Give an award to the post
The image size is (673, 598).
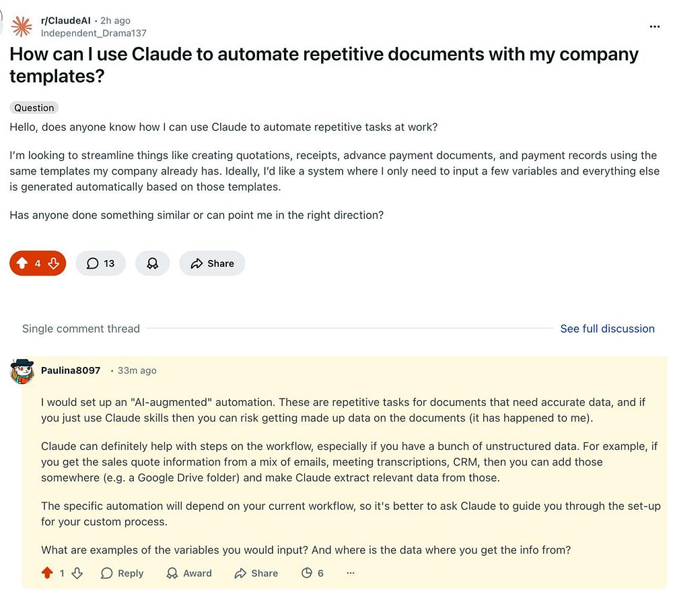[x=153, y=263]
